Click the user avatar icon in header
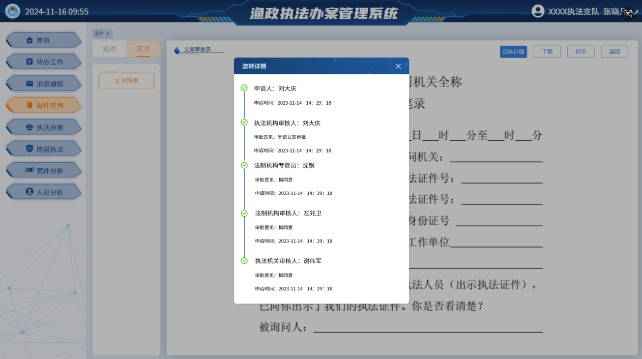The height and width of the screenshot is (359, 642). pos(538,11)
